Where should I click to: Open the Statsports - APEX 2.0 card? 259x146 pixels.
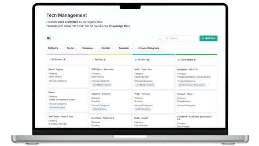click(x=196, y=78)
